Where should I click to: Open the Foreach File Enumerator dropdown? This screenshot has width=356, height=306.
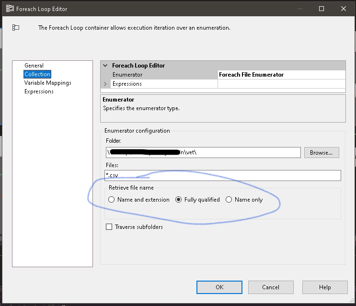[281, 75]
